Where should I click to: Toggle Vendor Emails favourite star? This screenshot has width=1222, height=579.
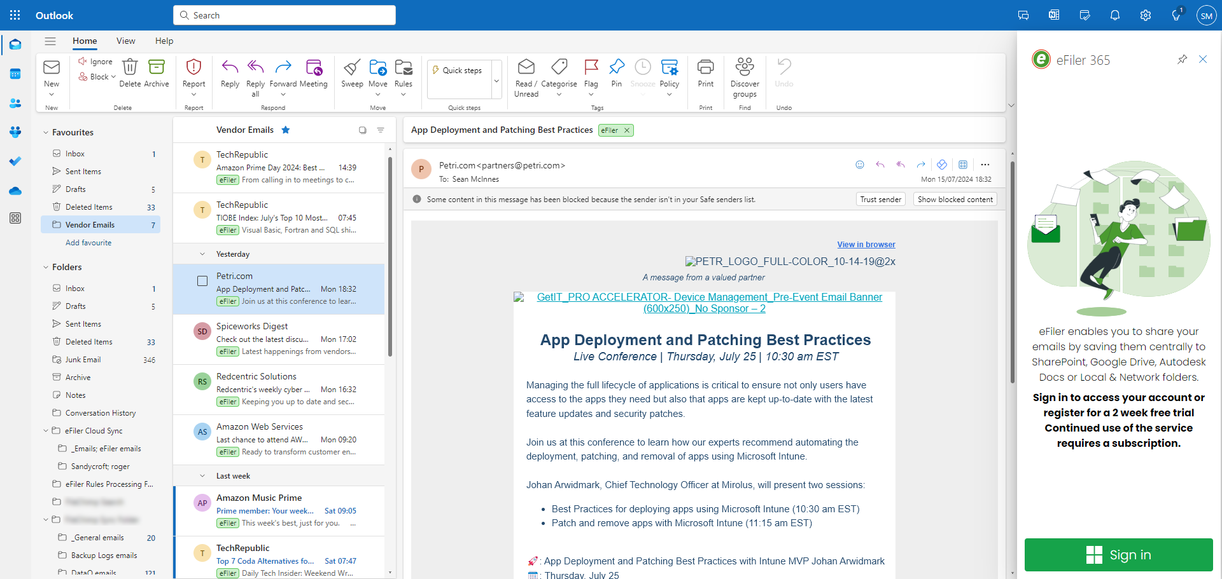[x=286, y=130]
